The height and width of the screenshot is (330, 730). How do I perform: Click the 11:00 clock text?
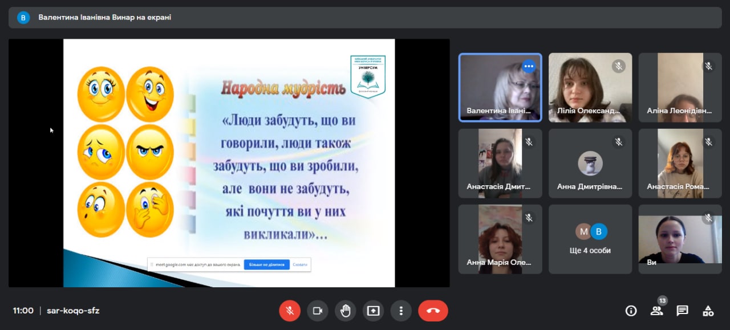point(23,311)
